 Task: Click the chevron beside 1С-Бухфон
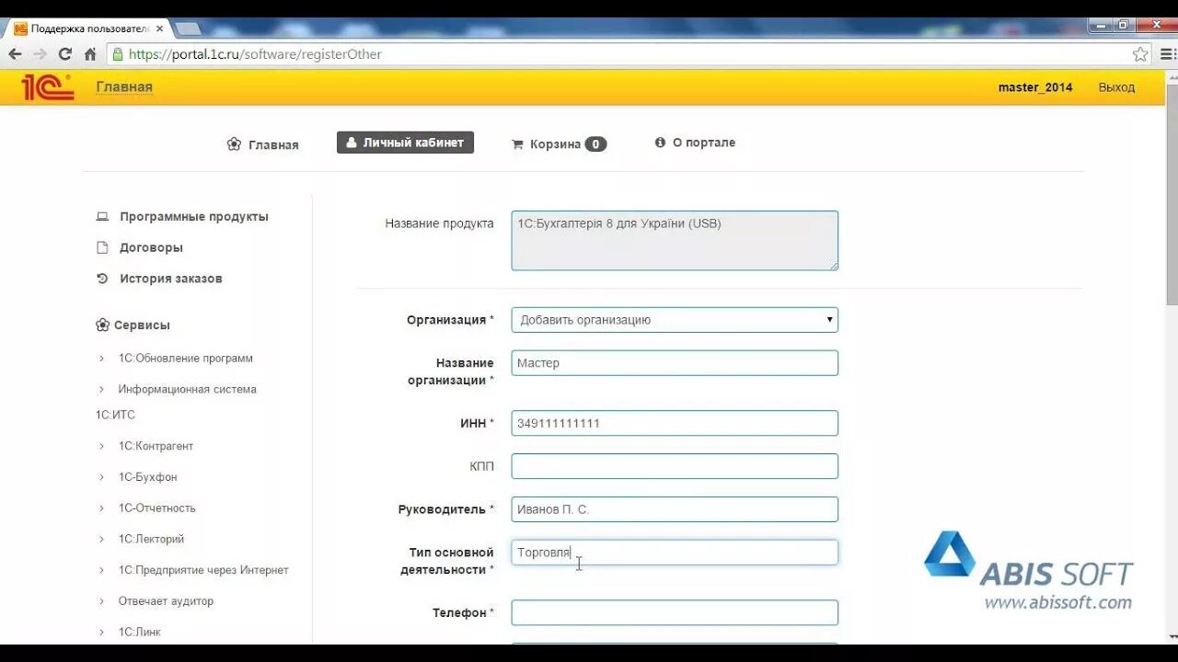click(x=101, y=477)
